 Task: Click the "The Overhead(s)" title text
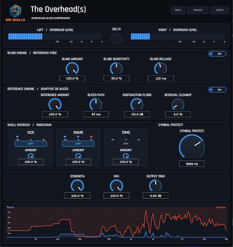pos(58,9)
